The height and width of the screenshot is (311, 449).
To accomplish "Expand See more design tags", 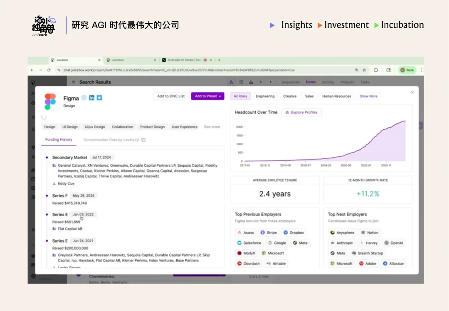I will coord(212,127).
